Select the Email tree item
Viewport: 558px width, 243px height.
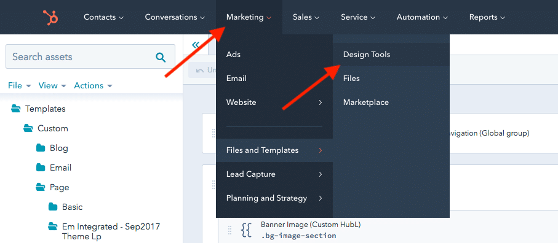[x=60, y=168]
